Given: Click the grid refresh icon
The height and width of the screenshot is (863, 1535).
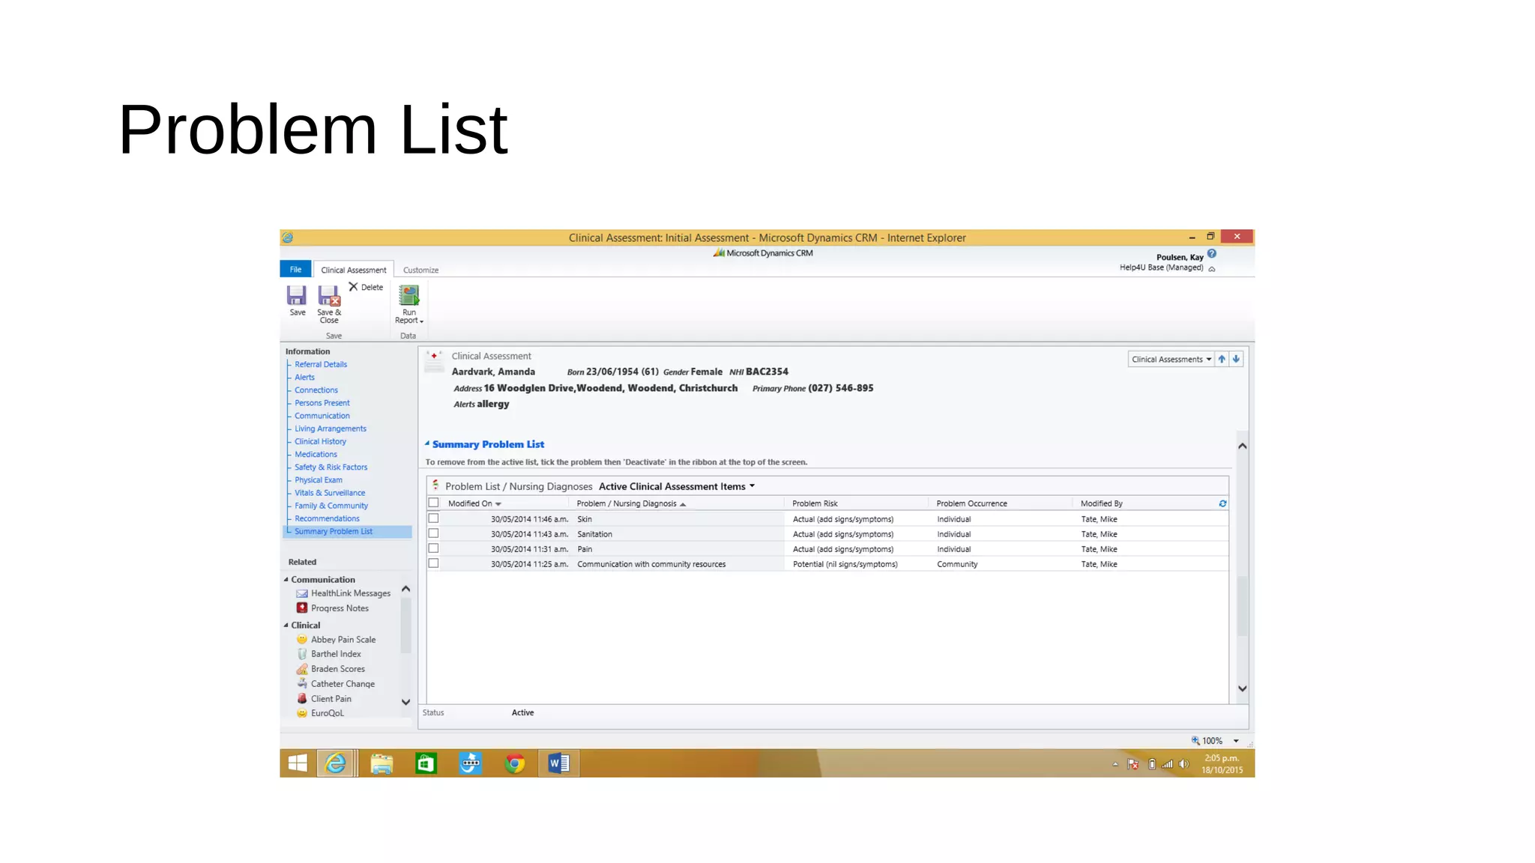Looking at the screenshot, I should click(1222, 503).
